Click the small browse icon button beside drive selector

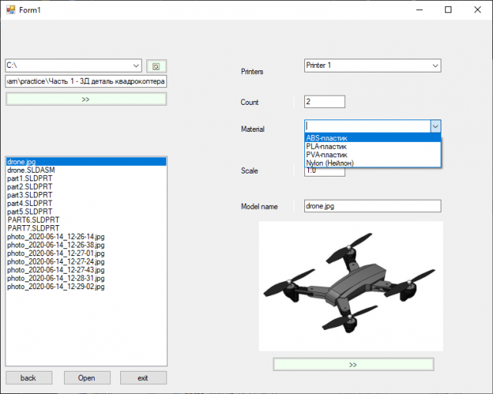coord(156,66)
